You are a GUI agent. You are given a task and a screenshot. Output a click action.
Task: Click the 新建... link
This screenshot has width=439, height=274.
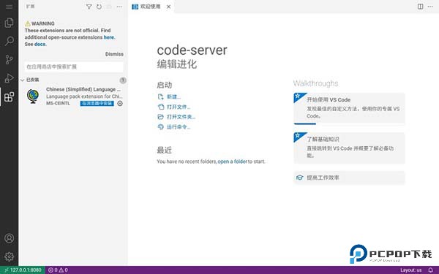click(173, 96)
